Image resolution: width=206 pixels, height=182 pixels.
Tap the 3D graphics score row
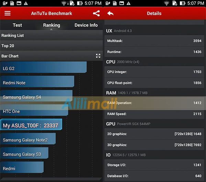(x=154, y=145)
